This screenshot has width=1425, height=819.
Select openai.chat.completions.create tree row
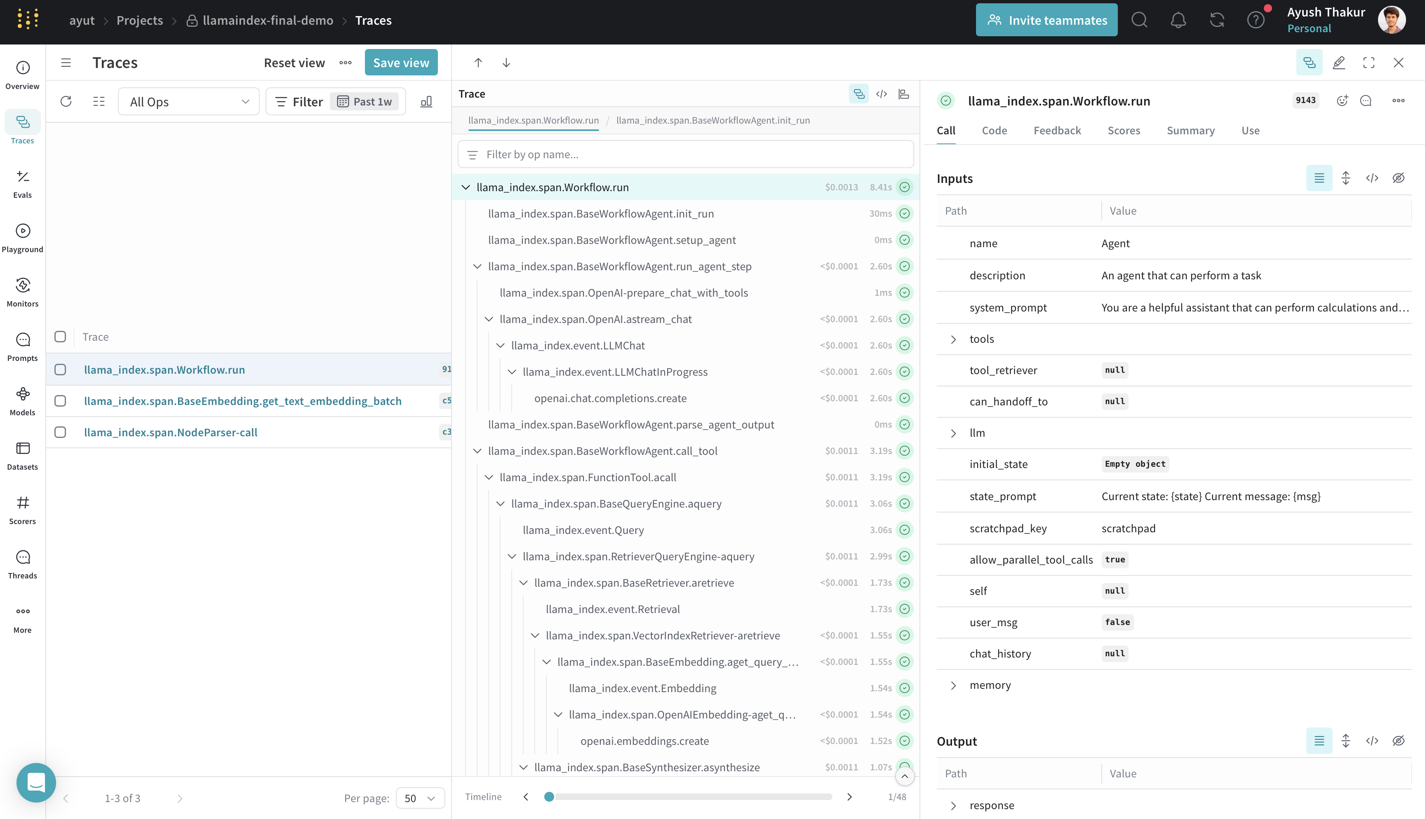coord(685,398)
